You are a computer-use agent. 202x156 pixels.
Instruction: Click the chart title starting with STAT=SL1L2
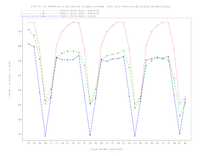click(100, 7)
